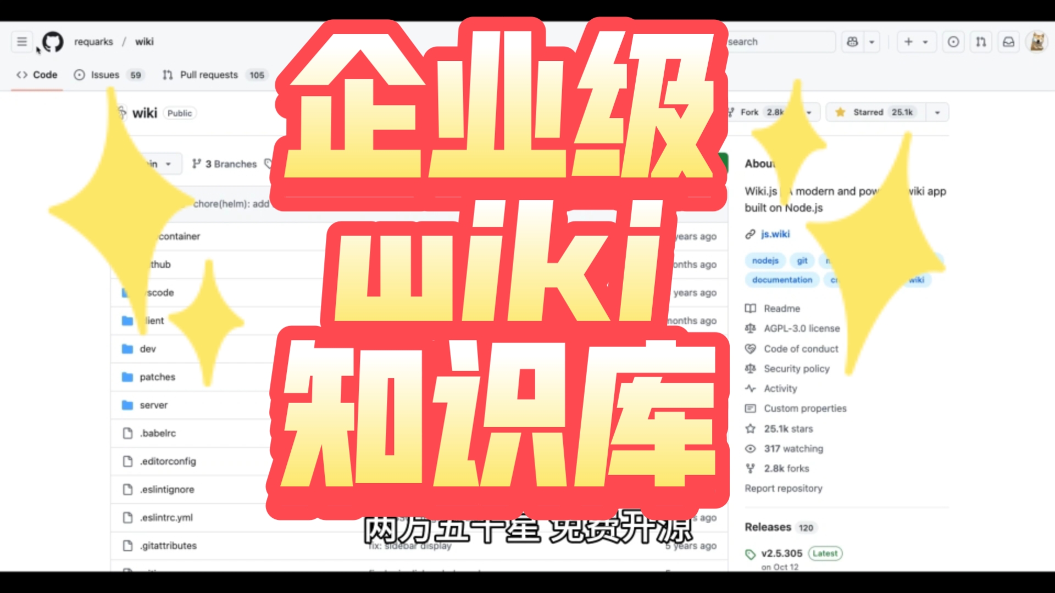Expand the Starred count dropdown arrow
Screen dimensions: 1055x593
pyautogui.click(x=937, y=112)
